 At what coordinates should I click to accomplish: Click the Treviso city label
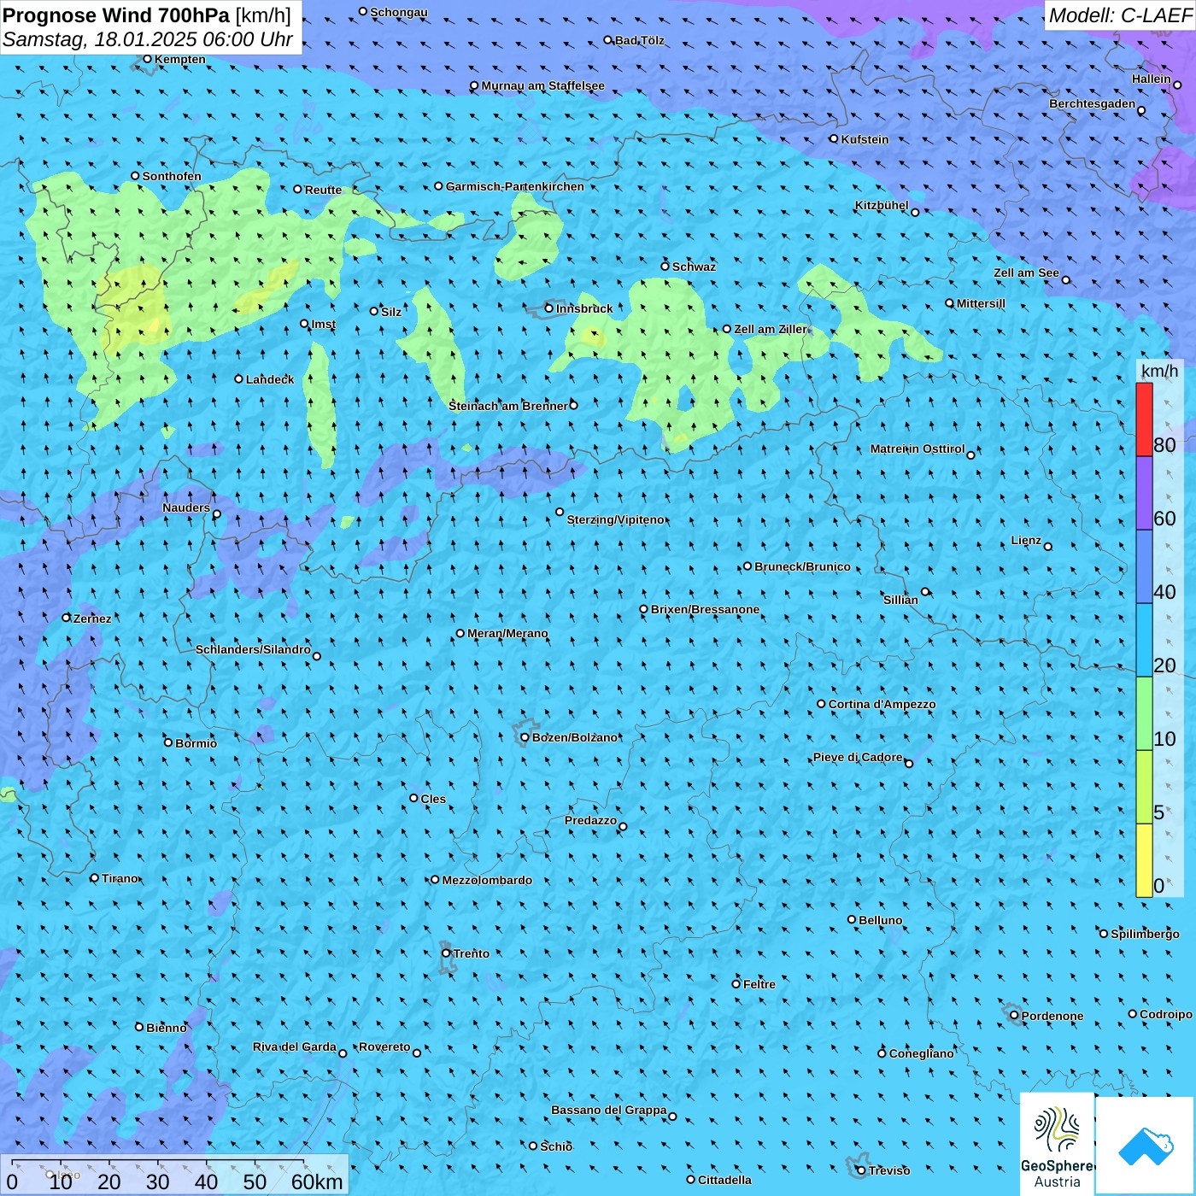point(888,1170)
